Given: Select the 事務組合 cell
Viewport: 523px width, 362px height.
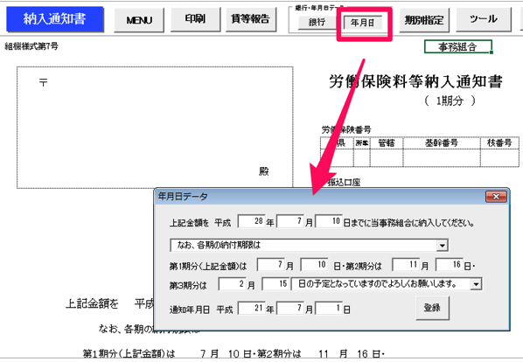Looking at the screenshot, I should (x=458, y=46).
